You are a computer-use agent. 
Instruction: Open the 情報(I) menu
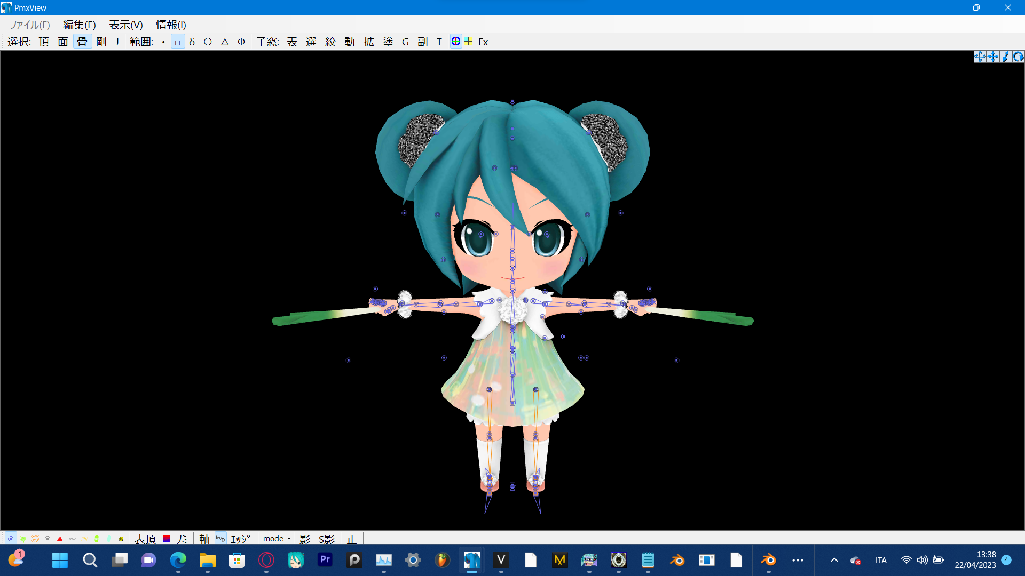[x=171, y=25]
